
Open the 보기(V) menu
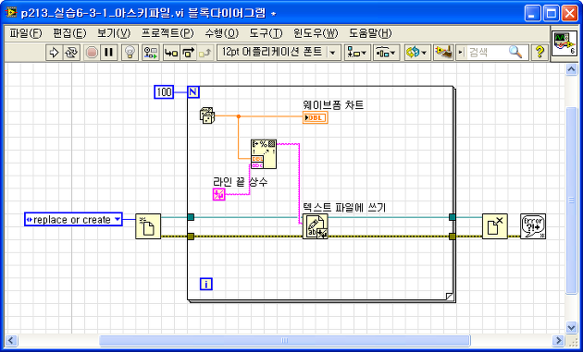pyautogui.click(x=114, y=33)
